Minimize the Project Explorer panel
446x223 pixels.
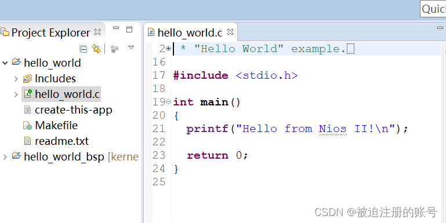tap(116, 28)
